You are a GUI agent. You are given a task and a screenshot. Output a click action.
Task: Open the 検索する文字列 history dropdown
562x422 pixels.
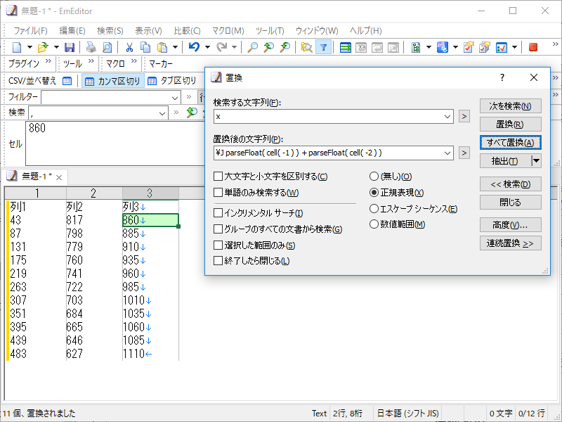point(447,117)
